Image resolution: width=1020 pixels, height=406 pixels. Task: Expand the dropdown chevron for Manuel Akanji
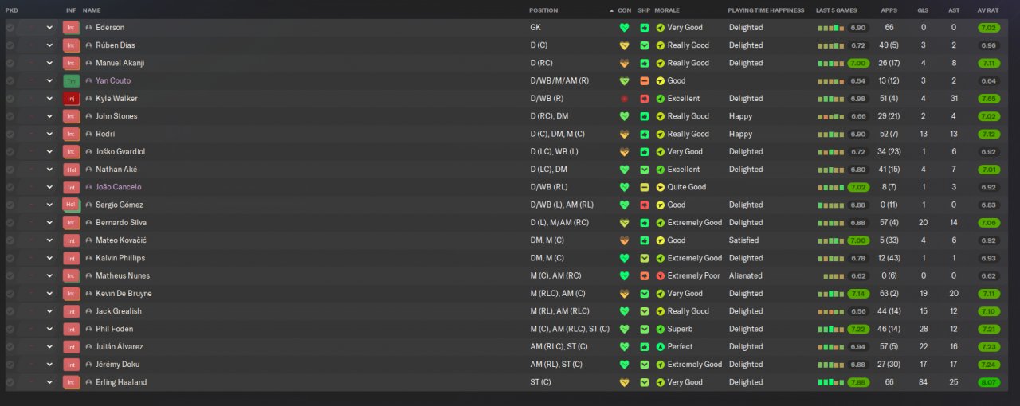click(49, 63)
